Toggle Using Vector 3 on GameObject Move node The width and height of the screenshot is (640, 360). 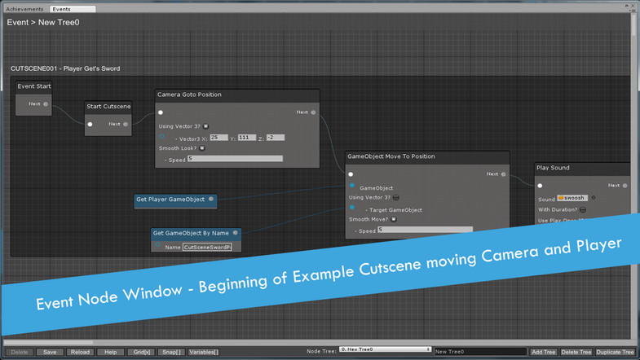pos(396,197)
